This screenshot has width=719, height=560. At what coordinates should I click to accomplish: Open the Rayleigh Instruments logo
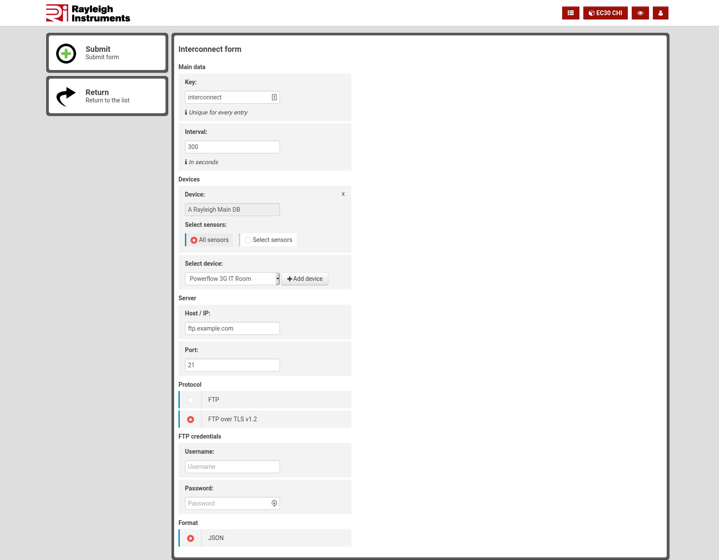(x=88, y=13)
